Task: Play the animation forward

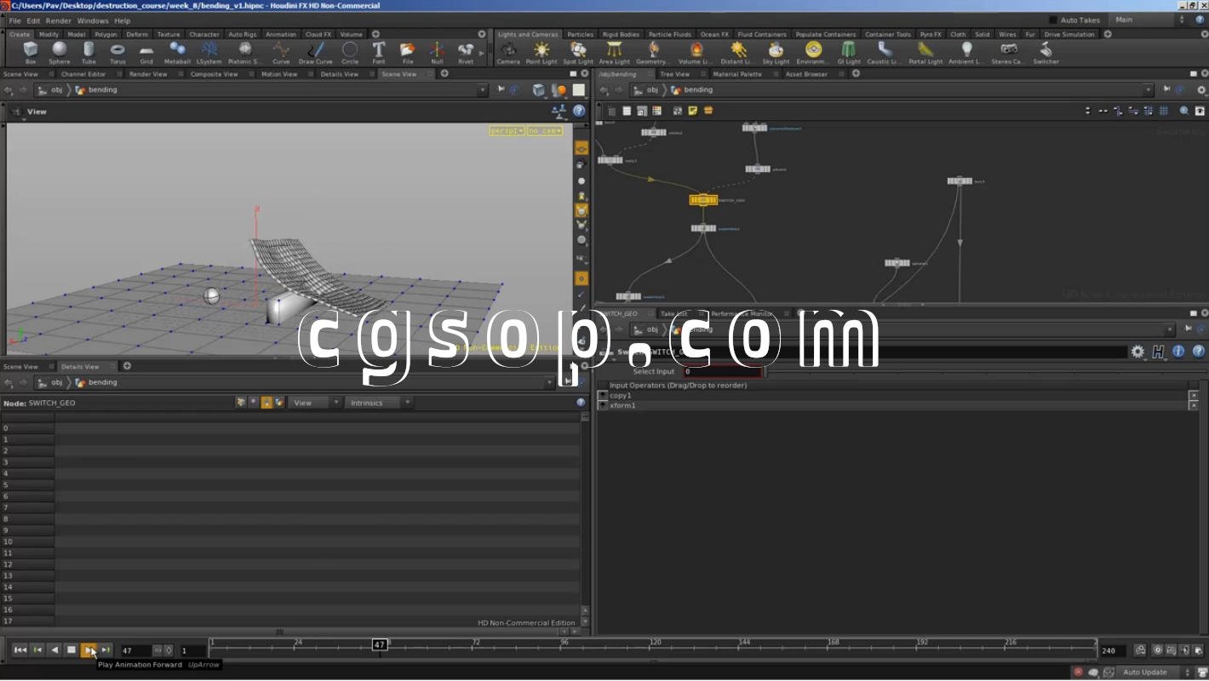Action: pyautogui.click(x=89, y=650)
